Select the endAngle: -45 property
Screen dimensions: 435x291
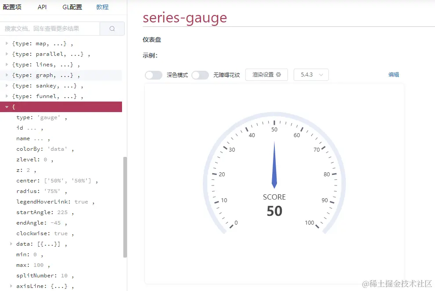[42, 223]
